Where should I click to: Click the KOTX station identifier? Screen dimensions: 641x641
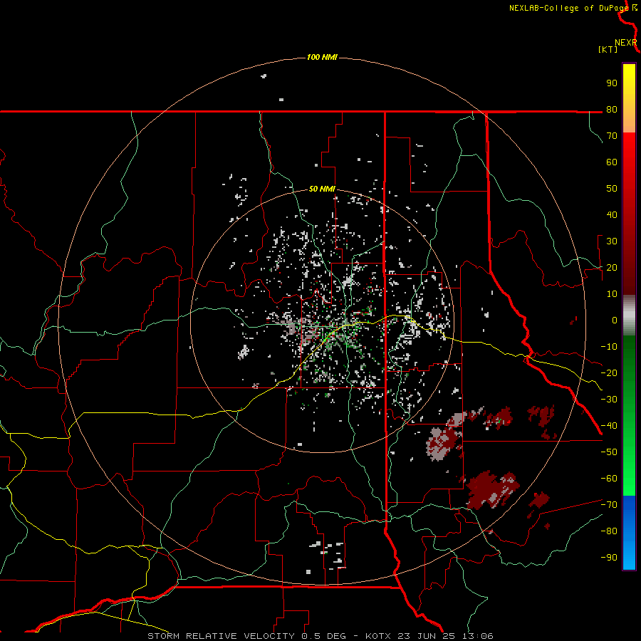(379, 636)
